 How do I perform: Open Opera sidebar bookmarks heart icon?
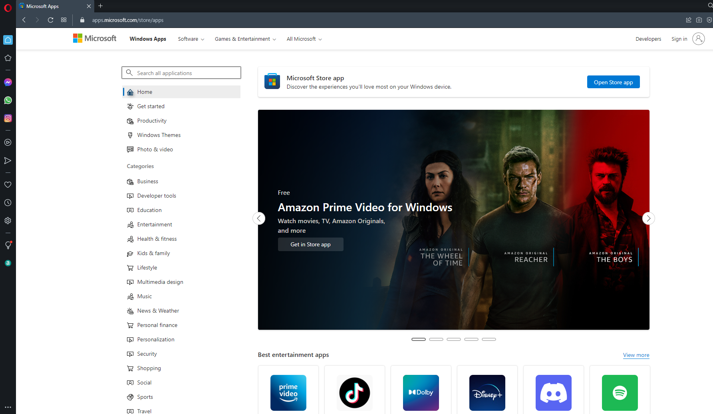tap(8, 184)
